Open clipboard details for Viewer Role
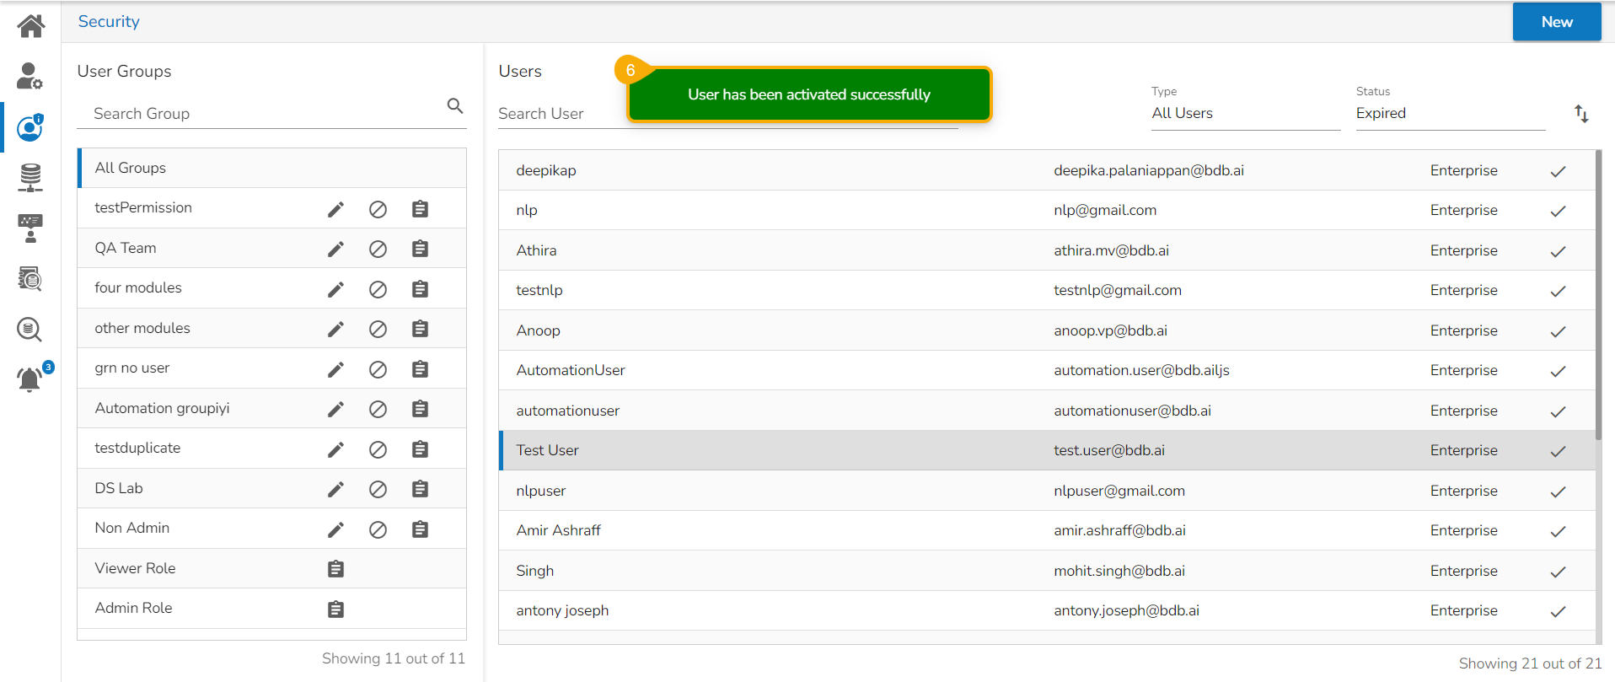The height and width of the screenshot is (682, 1615). [335, 569]
